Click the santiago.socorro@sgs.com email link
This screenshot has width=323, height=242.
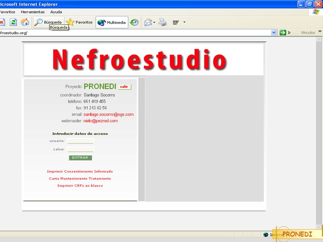[109, 114]
